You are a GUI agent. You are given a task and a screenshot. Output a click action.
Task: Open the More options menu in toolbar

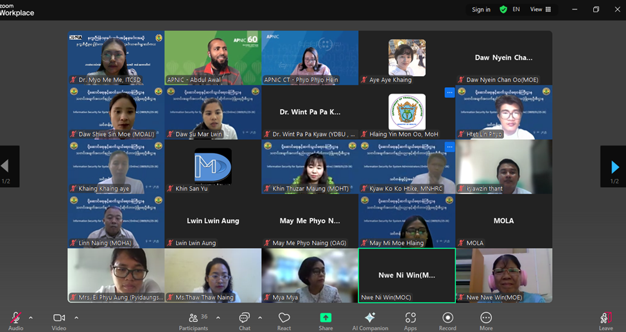pos(486,319)
